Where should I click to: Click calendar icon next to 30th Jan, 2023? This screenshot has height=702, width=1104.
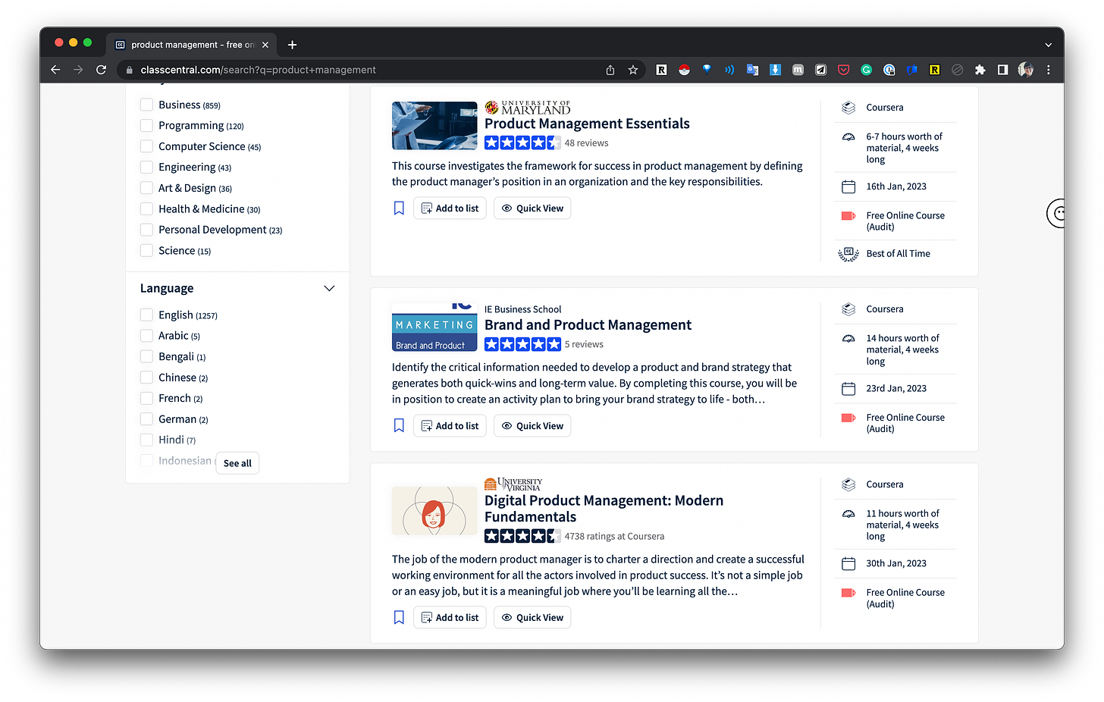(x=848, y=563)
